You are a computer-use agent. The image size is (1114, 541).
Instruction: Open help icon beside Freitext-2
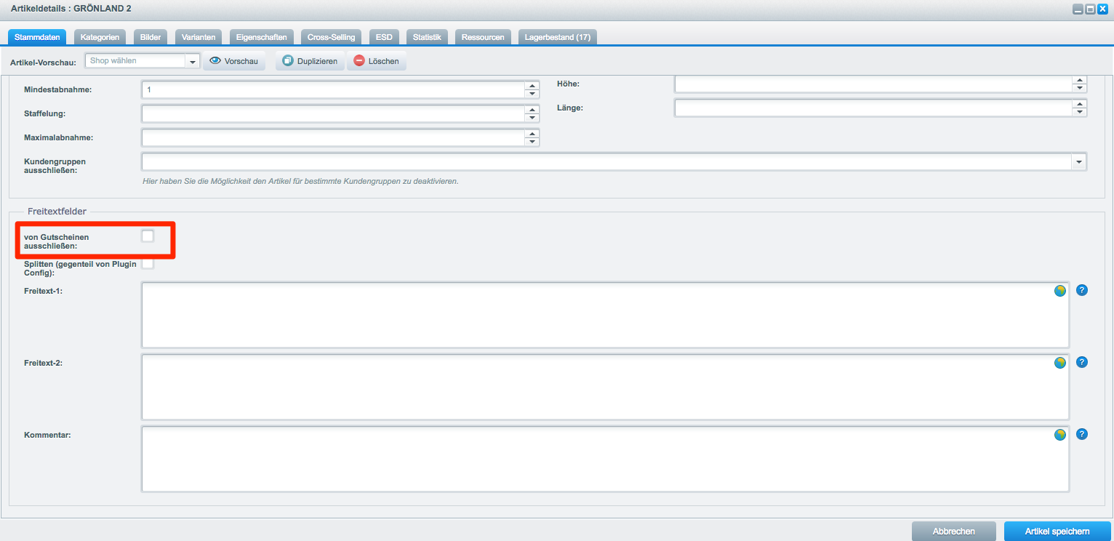coord(1082,362)
